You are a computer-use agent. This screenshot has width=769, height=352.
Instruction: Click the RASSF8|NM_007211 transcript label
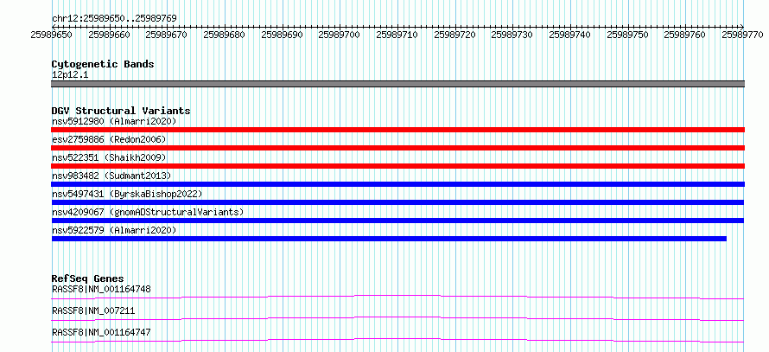coord(93,310)
